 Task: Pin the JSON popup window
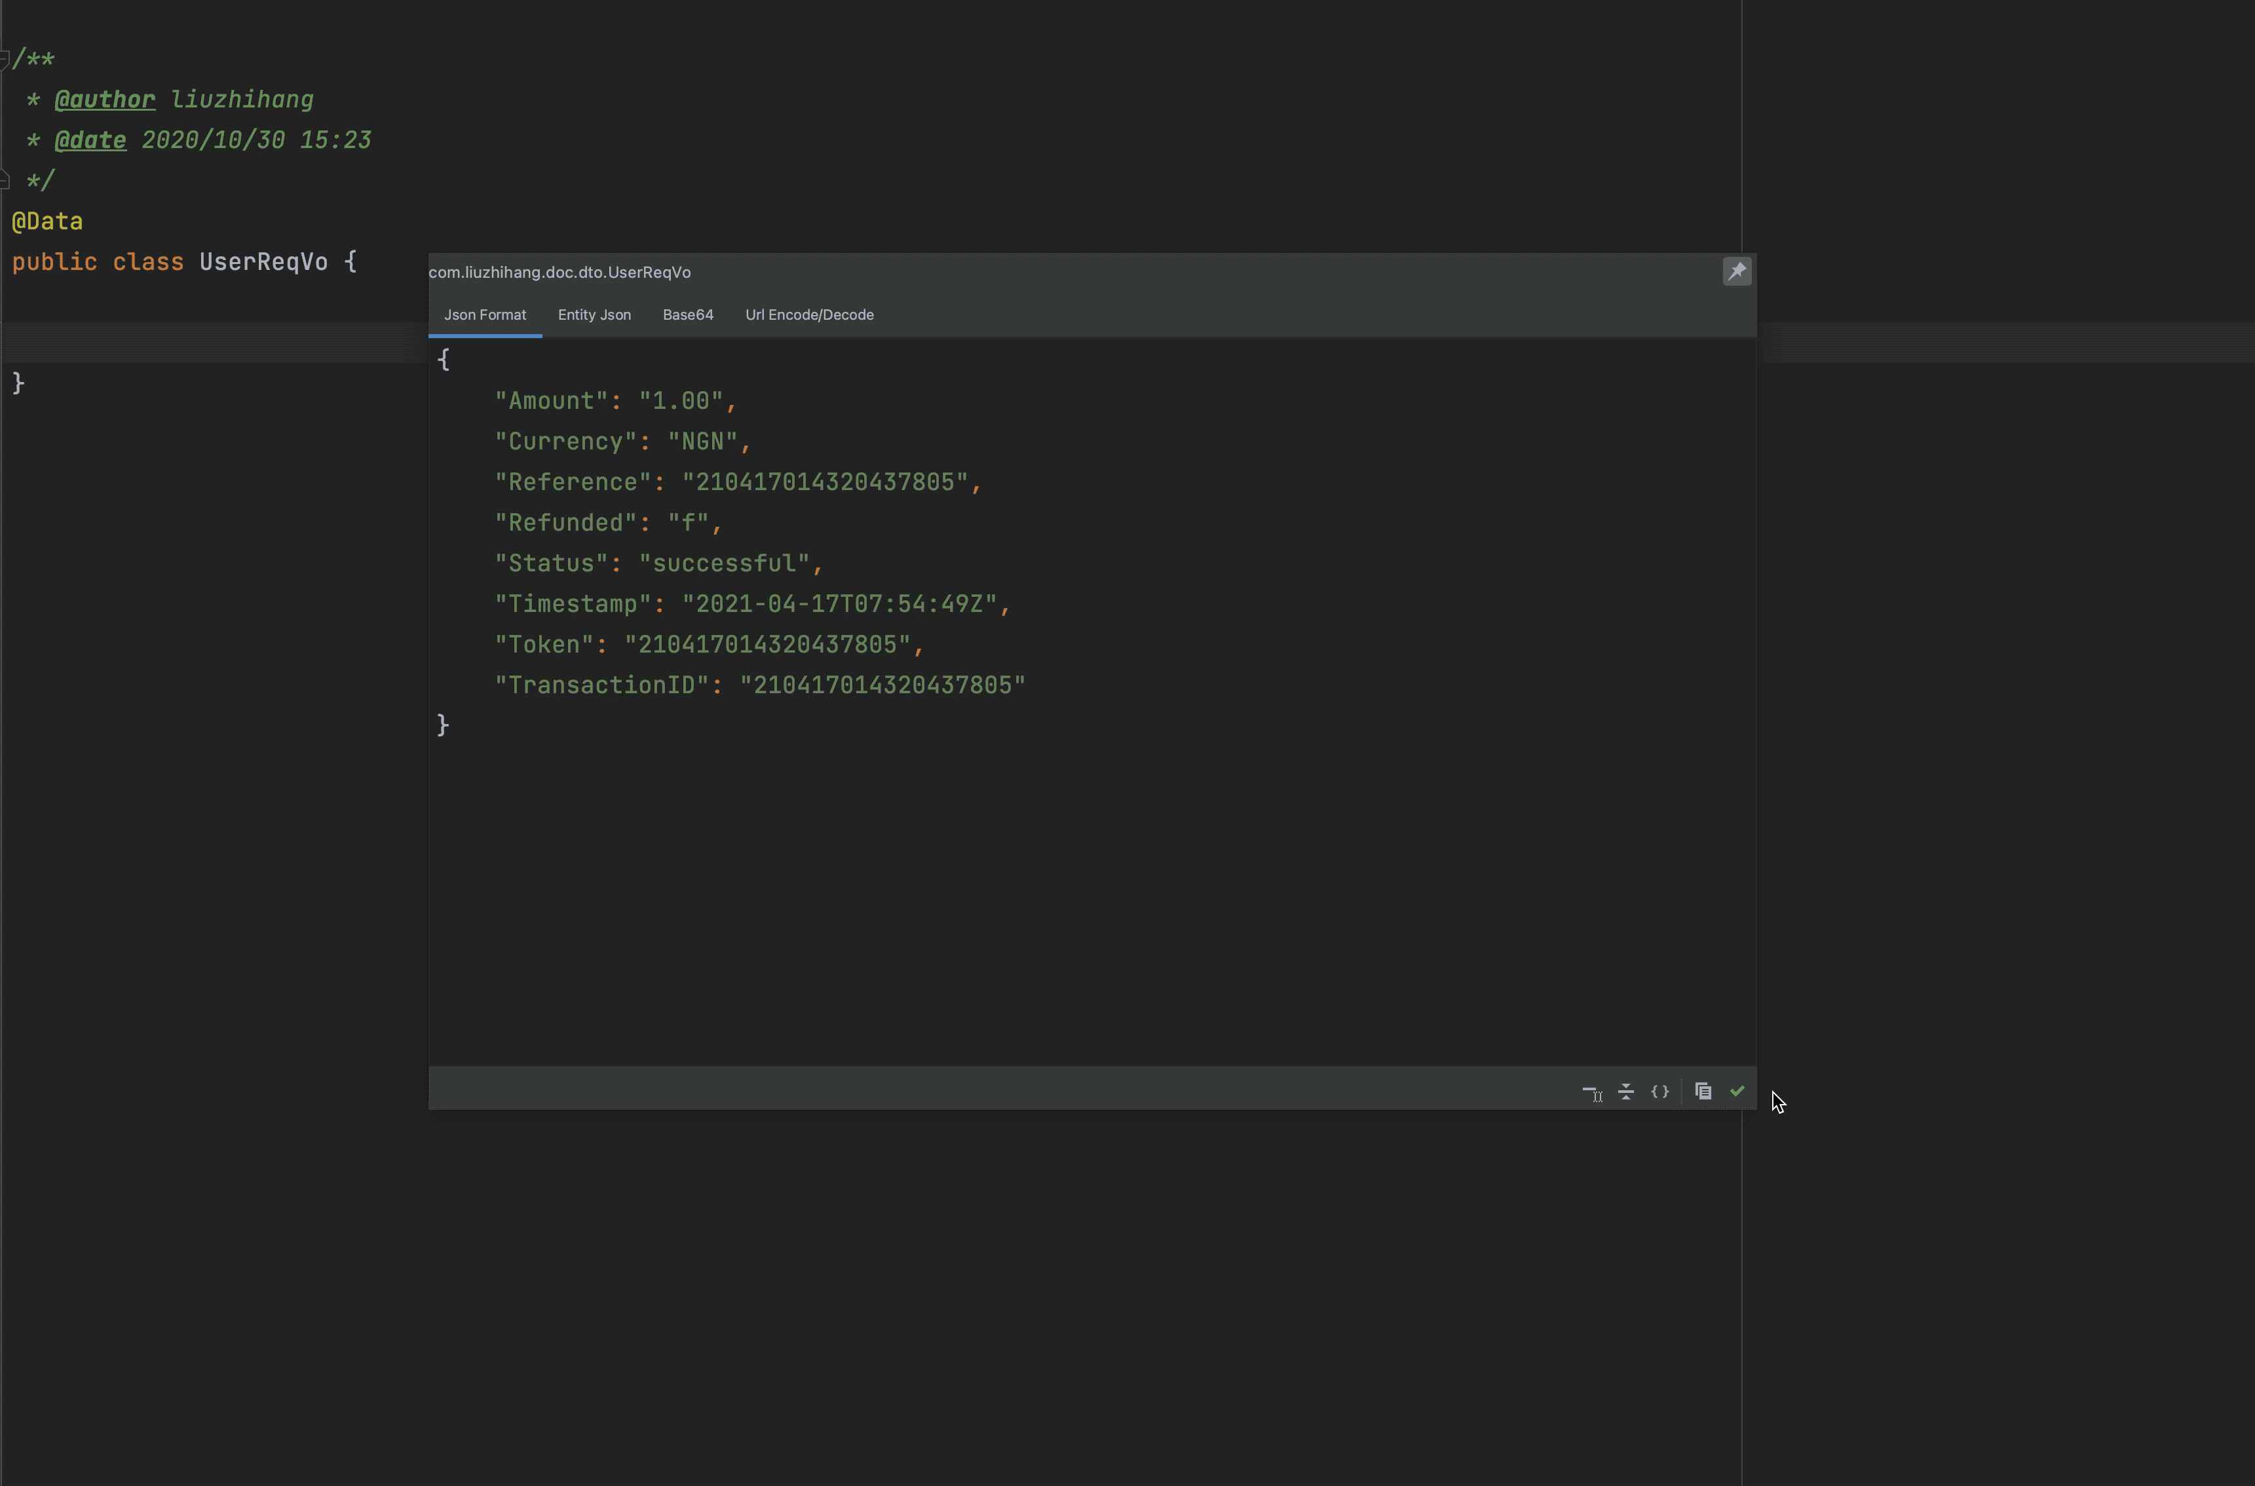1735,272
